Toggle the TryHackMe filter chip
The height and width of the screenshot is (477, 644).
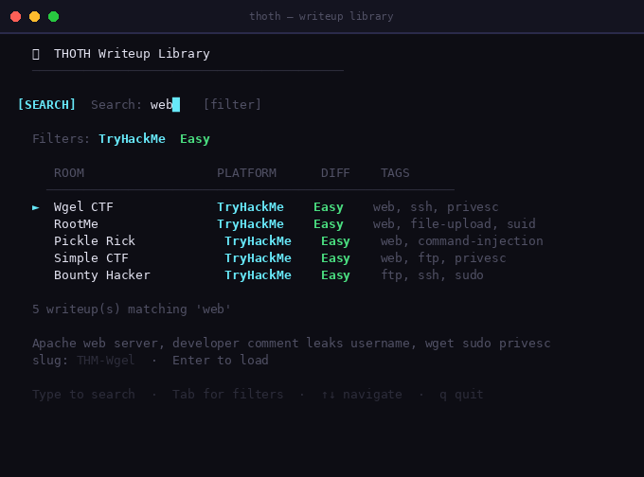pyautogui.click(x=132, y=139)
